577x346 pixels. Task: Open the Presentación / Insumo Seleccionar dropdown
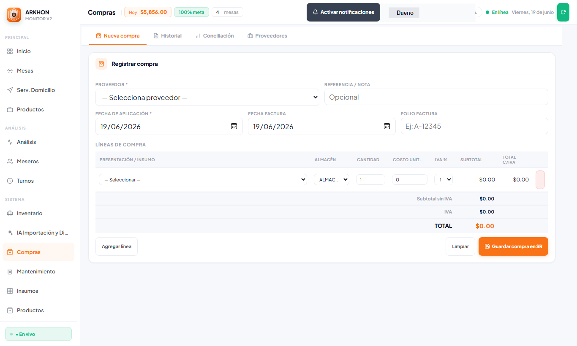(x=203, y=179)
